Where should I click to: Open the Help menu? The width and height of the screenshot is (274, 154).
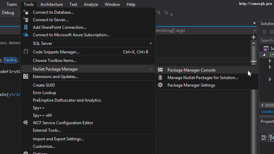131,4
